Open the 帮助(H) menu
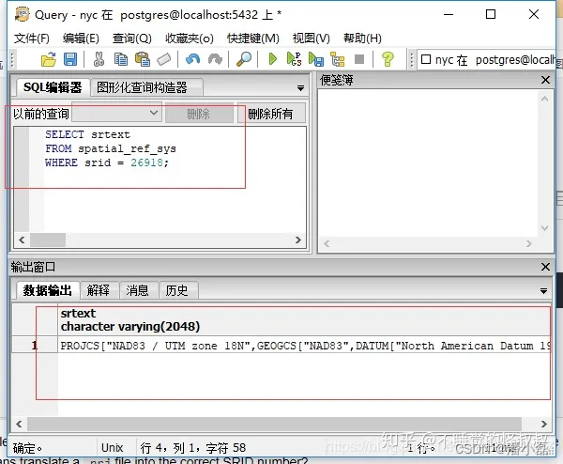This screenshot has width=563, height=464. 362,39
